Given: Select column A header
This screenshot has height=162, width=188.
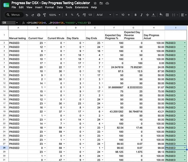Looking at the screenshot, I should tap(18, 28).
